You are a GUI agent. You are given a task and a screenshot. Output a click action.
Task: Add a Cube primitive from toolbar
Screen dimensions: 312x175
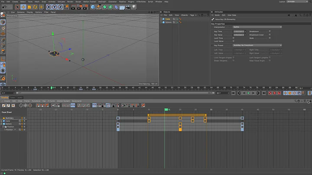coord(93,7)
